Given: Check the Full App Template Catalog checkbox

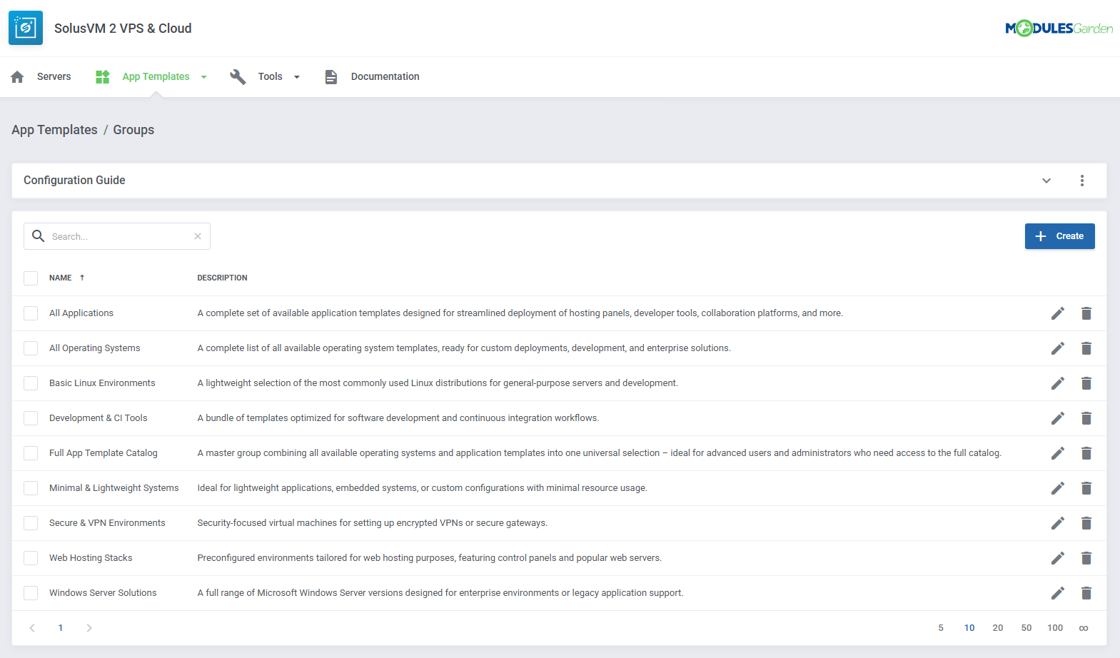Looking at the screenshot, I should click(31, 453).
